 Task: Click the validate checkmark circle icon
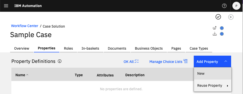pyautogui.click(x=218, y=17)
